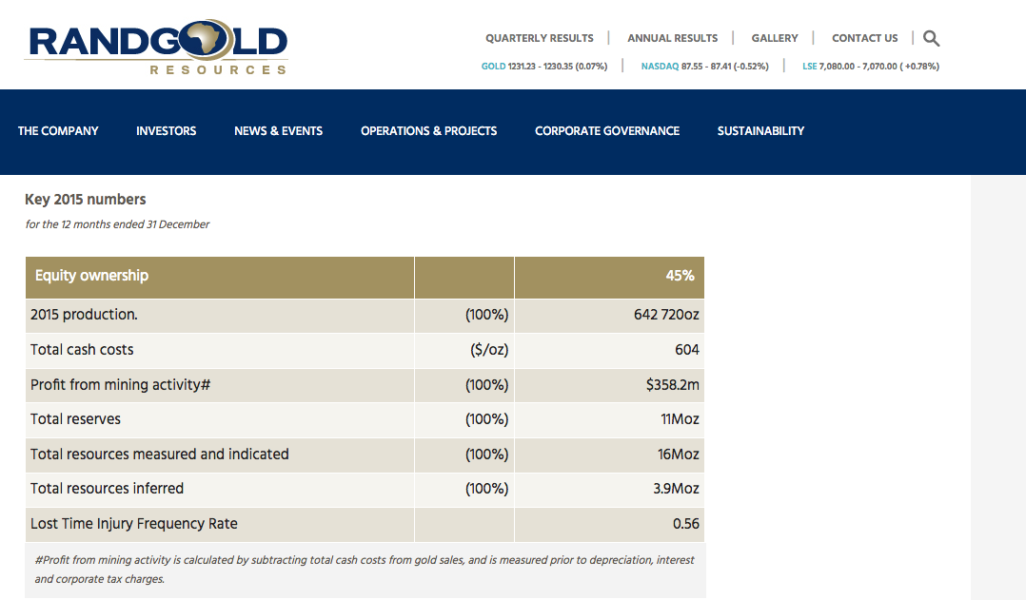Select the Key 2015 numbers heading
The height and width of the screenshot is (600, 1026).
[x=85, y=200]
